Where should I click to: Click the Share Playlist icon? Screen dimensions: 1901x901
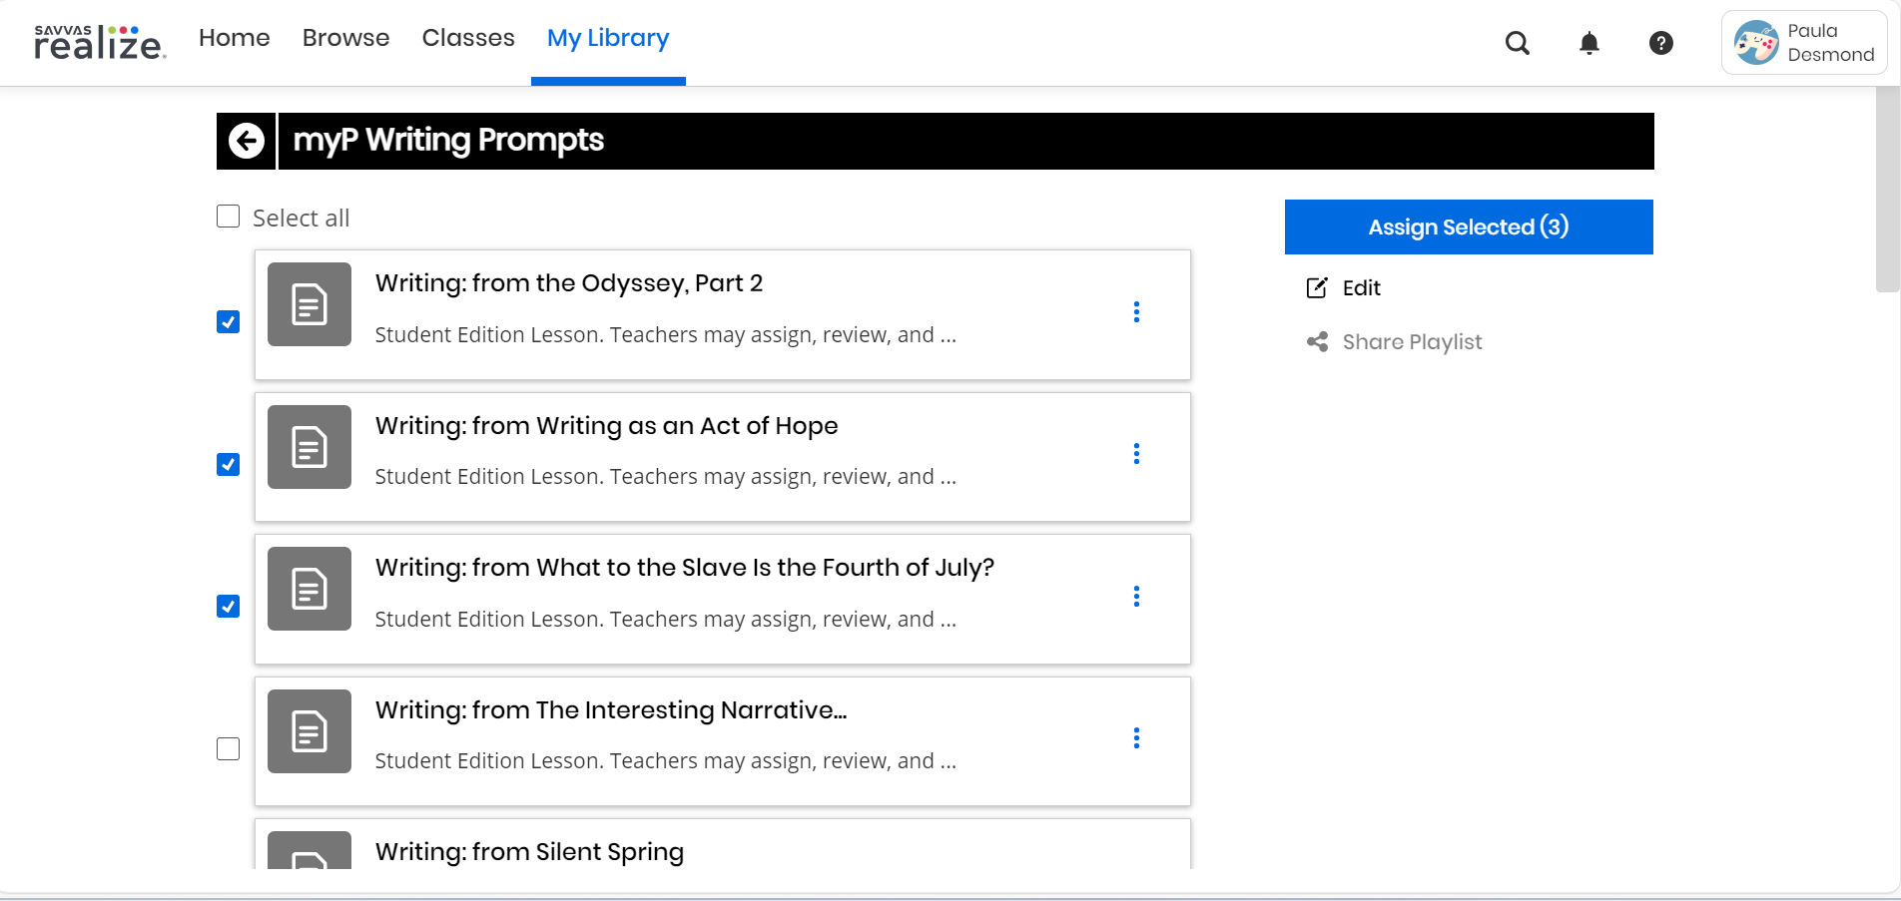click(1317, 342)
